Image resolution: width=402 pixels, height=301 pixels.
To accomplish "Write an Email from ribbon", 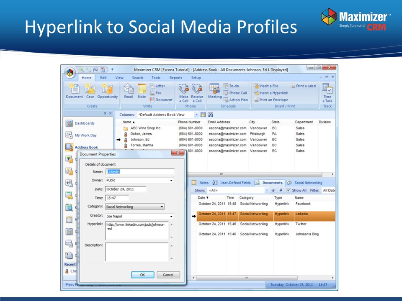I will coord(129,91).
